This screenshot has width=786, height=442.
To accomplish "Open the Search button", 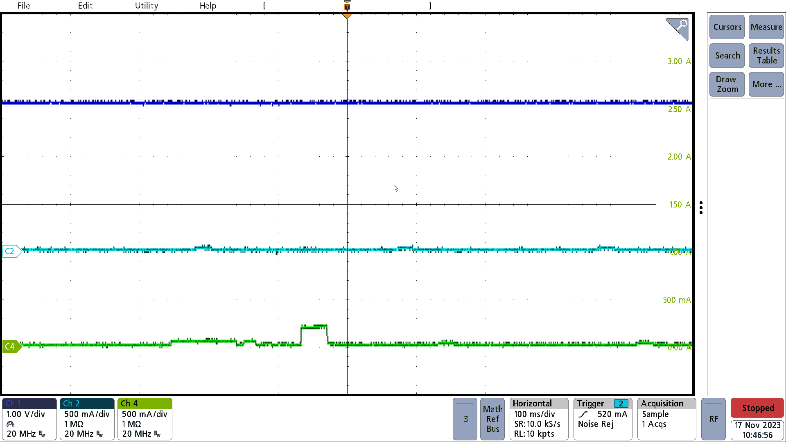I will 727,56.
